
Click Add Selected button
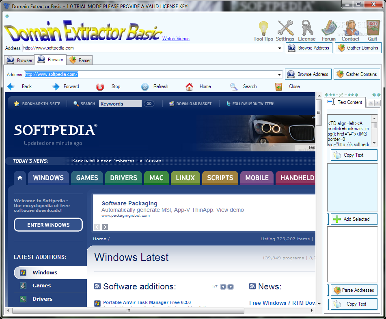(x=354, y=219)
